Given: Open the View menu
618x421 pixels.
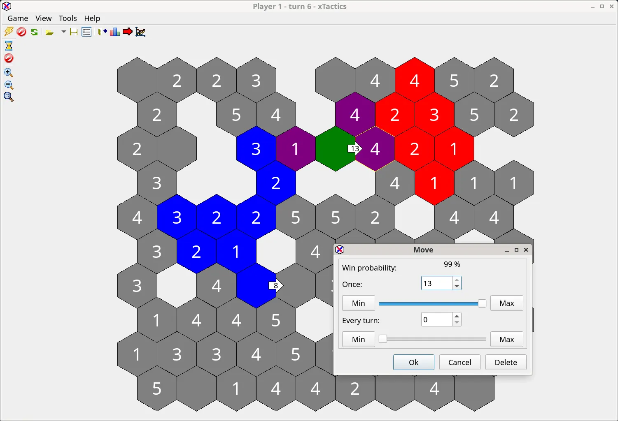Looking at the screenshot, I should (43, 18).
